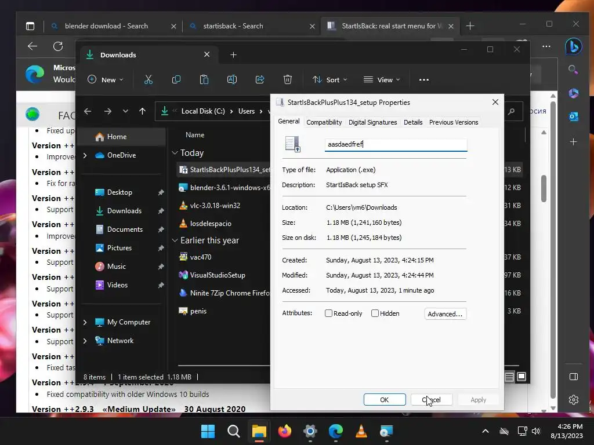Switch to details view in Explorer status bar

(509, 377)
